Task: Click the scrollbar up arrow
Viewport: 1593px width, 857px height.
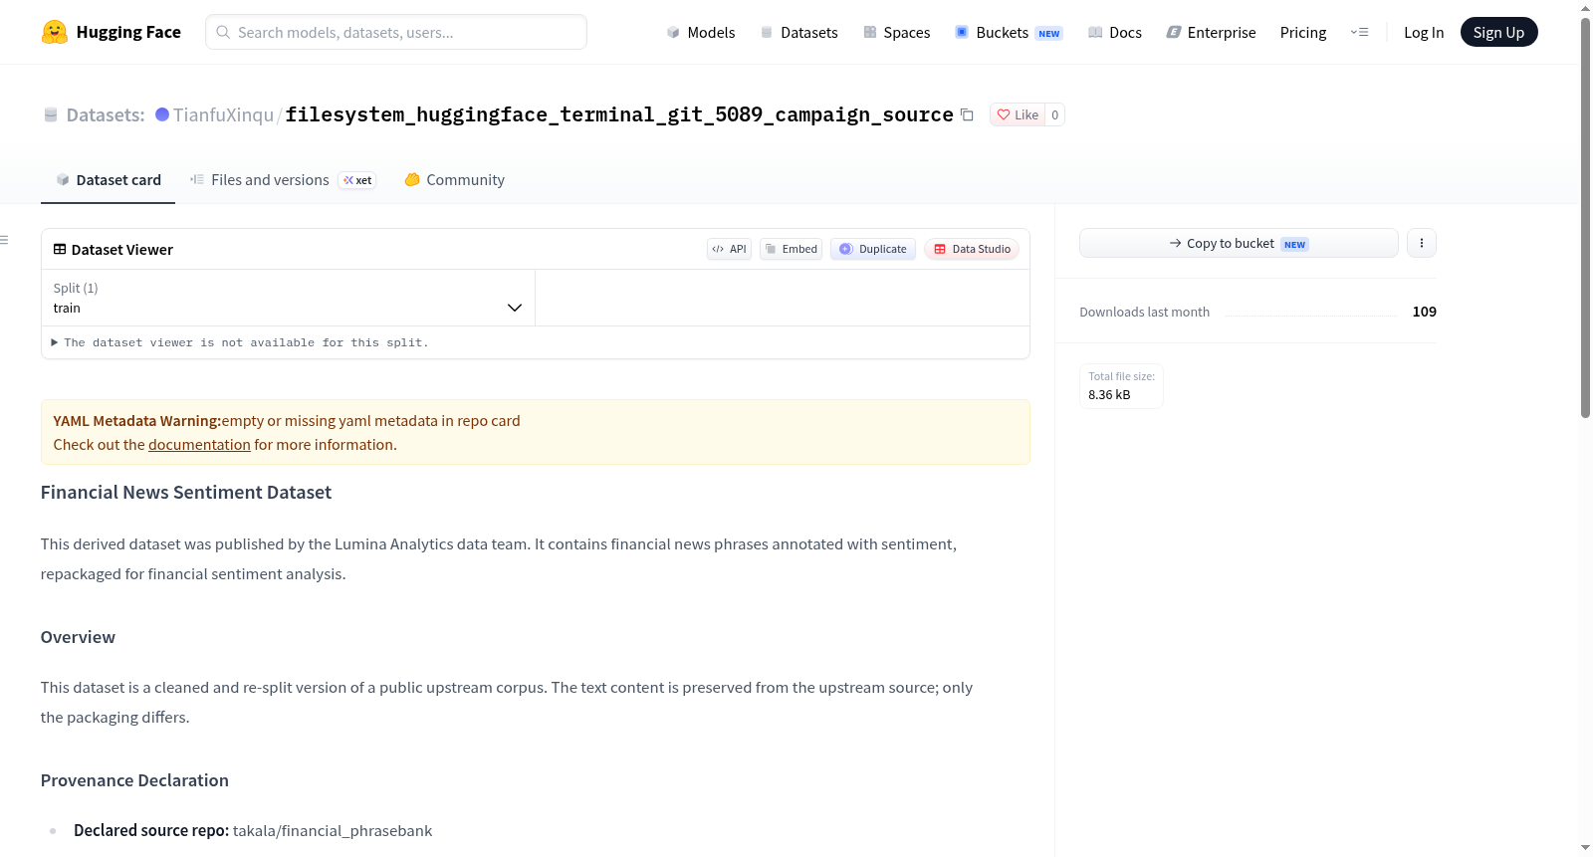Action: pos(1585,7)
